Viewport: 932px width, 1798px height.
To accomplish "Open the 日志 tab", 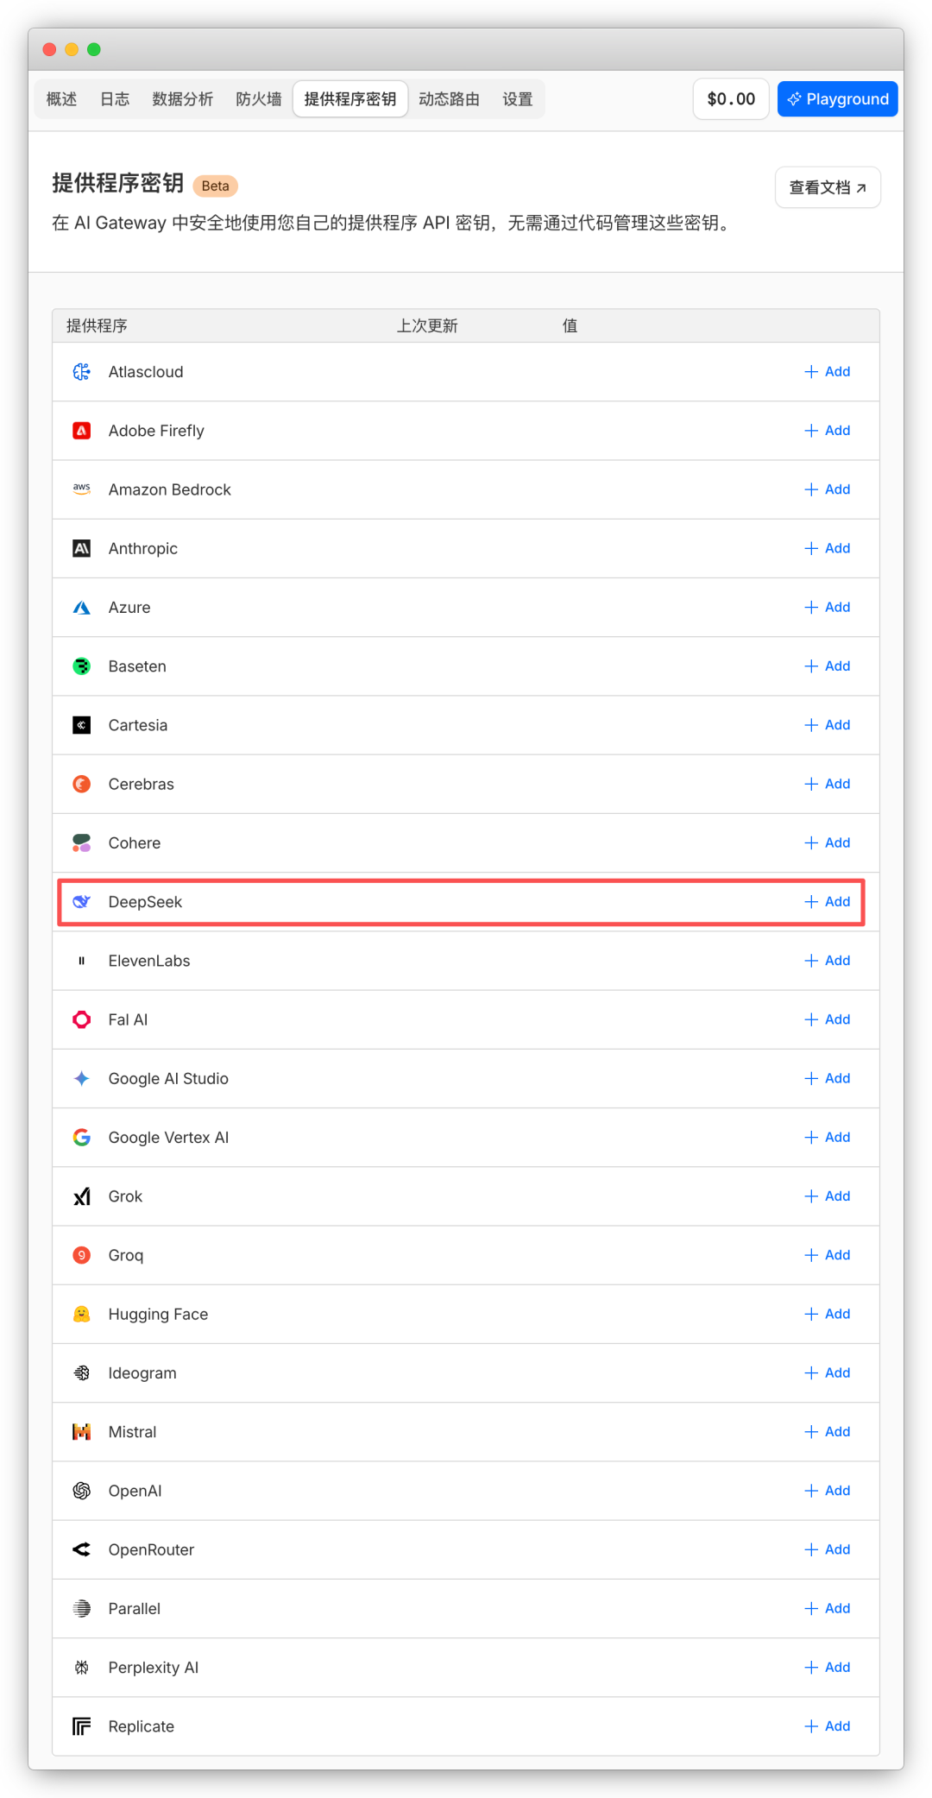I will pos(115,98).
